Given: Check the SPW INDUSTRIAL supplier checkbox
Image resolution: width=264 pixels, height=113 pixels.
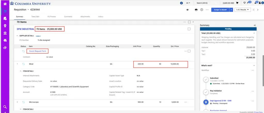Looking at the screenshot, I should point(189,29).
